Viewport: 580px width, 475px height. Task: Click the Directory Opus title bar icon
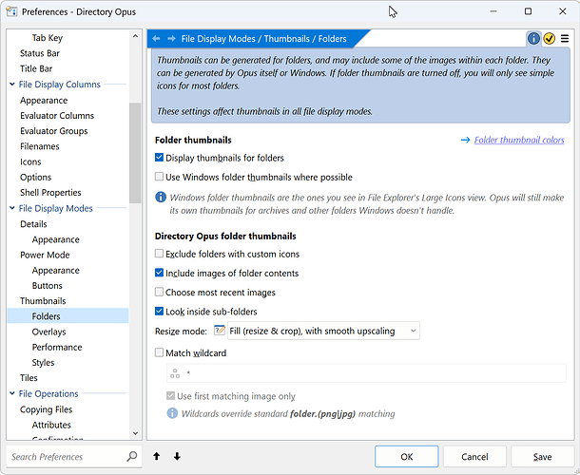11,11
